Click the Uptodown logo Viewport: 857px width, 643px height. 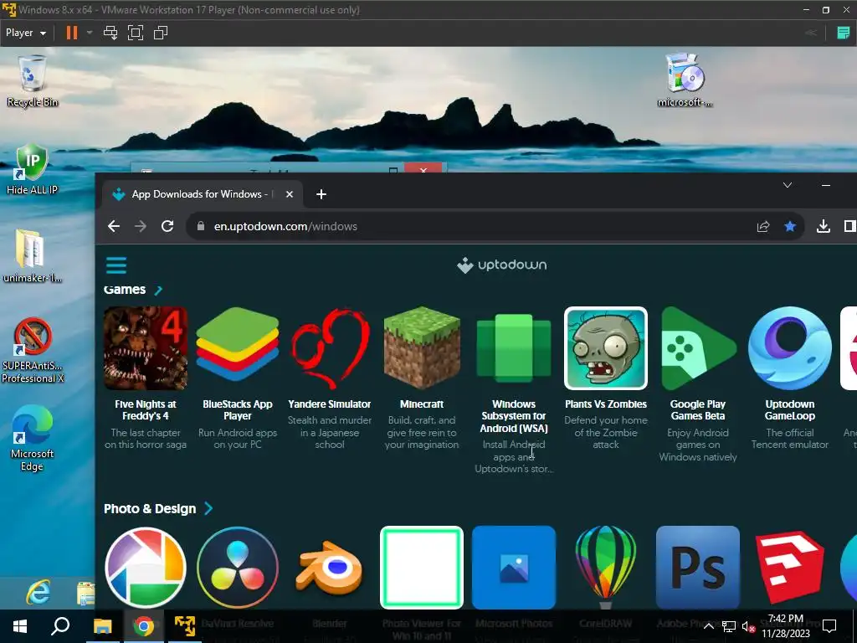(x=502, y=265)
